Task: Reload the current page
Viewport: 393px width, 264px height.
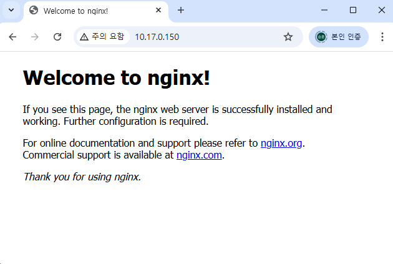Action: 57,37
